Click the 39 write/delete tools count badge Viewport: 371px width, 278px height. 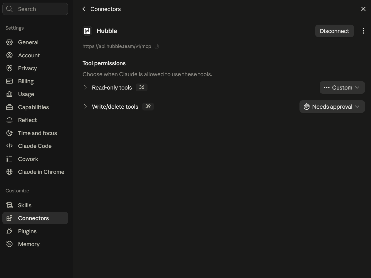(148, 106)
